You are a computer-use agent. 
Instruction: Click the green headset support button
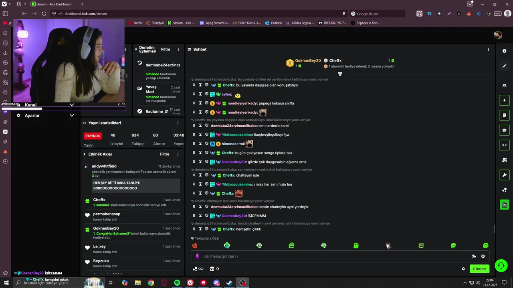pyautogui.click(x=501, y=265)
